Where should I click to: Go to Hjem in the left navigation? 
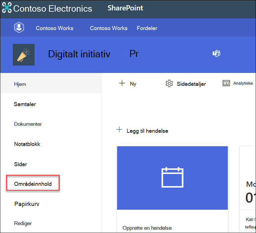(51, 84)
